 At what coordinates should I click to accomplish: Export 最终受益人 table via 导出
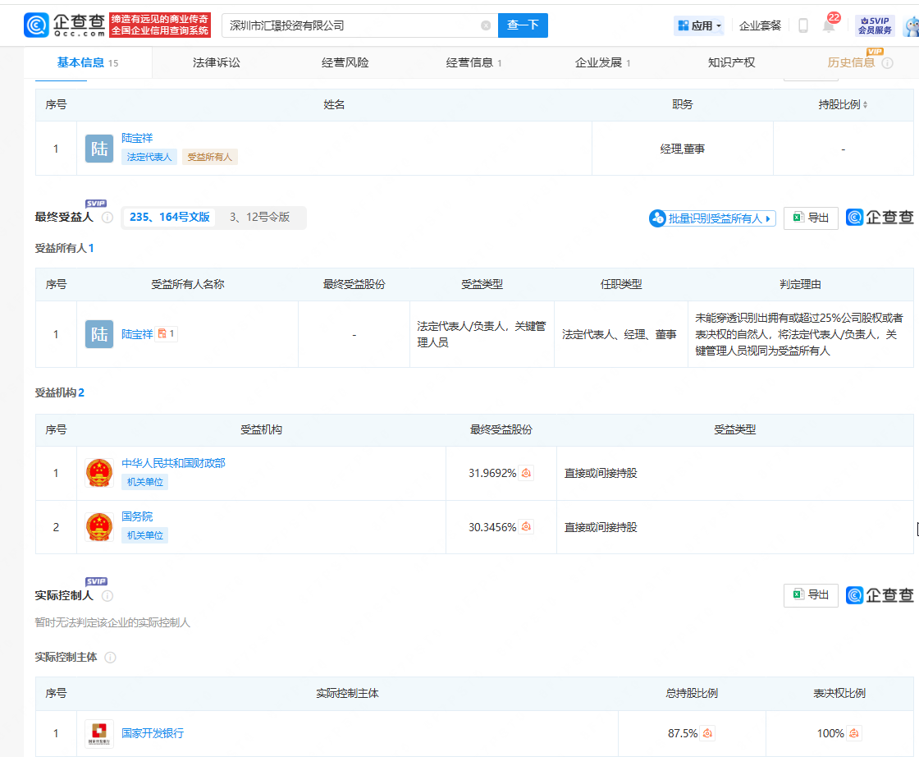pos(811,218)
